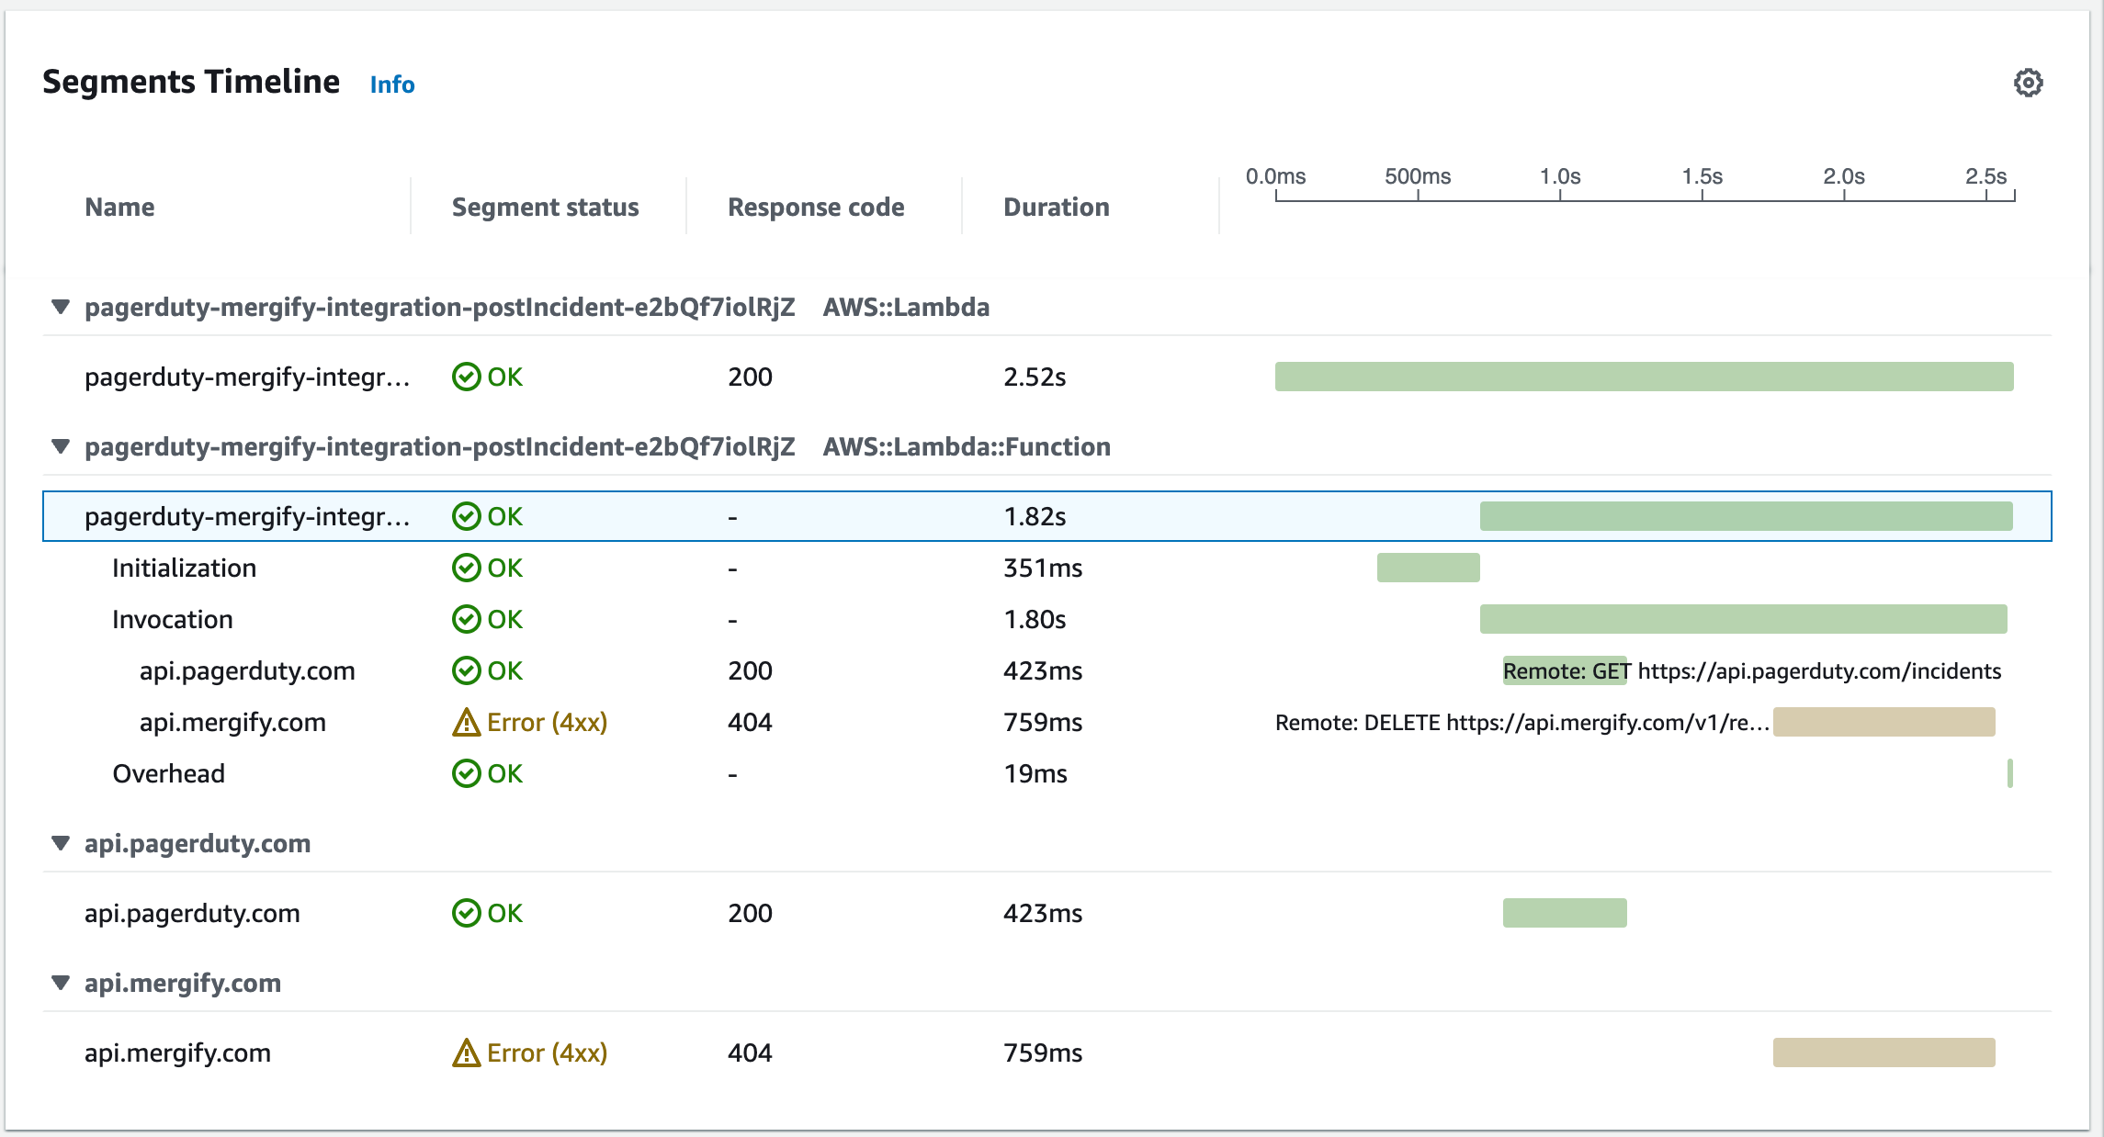This screenshot has width=2104, height=1137.
Task: Select the Overhead subsegment row name
Action: pyautogui.click(x=168, y=773)
